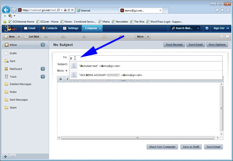Apply italic with the I button
The height and width of the screenshot is (161, 233).
click(67, 79)
